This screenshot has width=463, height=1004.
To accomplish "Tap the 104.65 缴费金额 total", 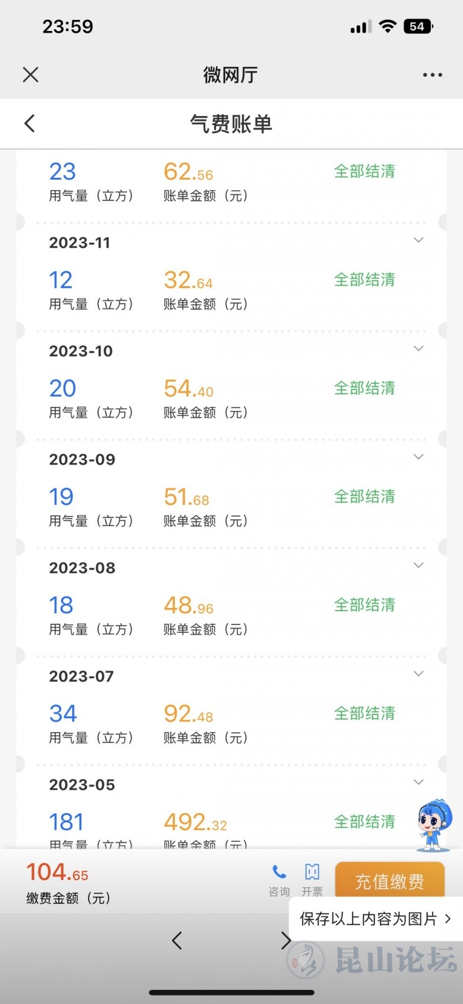I will tap(57, 873).
